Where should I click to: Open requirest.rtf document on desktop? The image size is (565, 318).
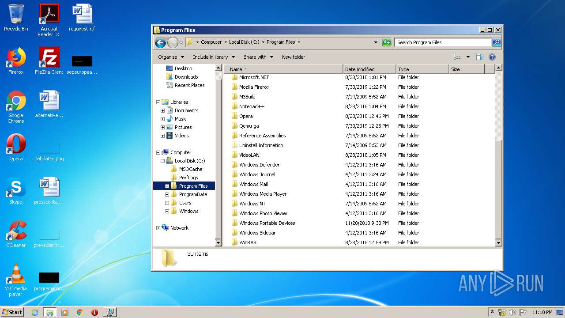pos(82,18)
